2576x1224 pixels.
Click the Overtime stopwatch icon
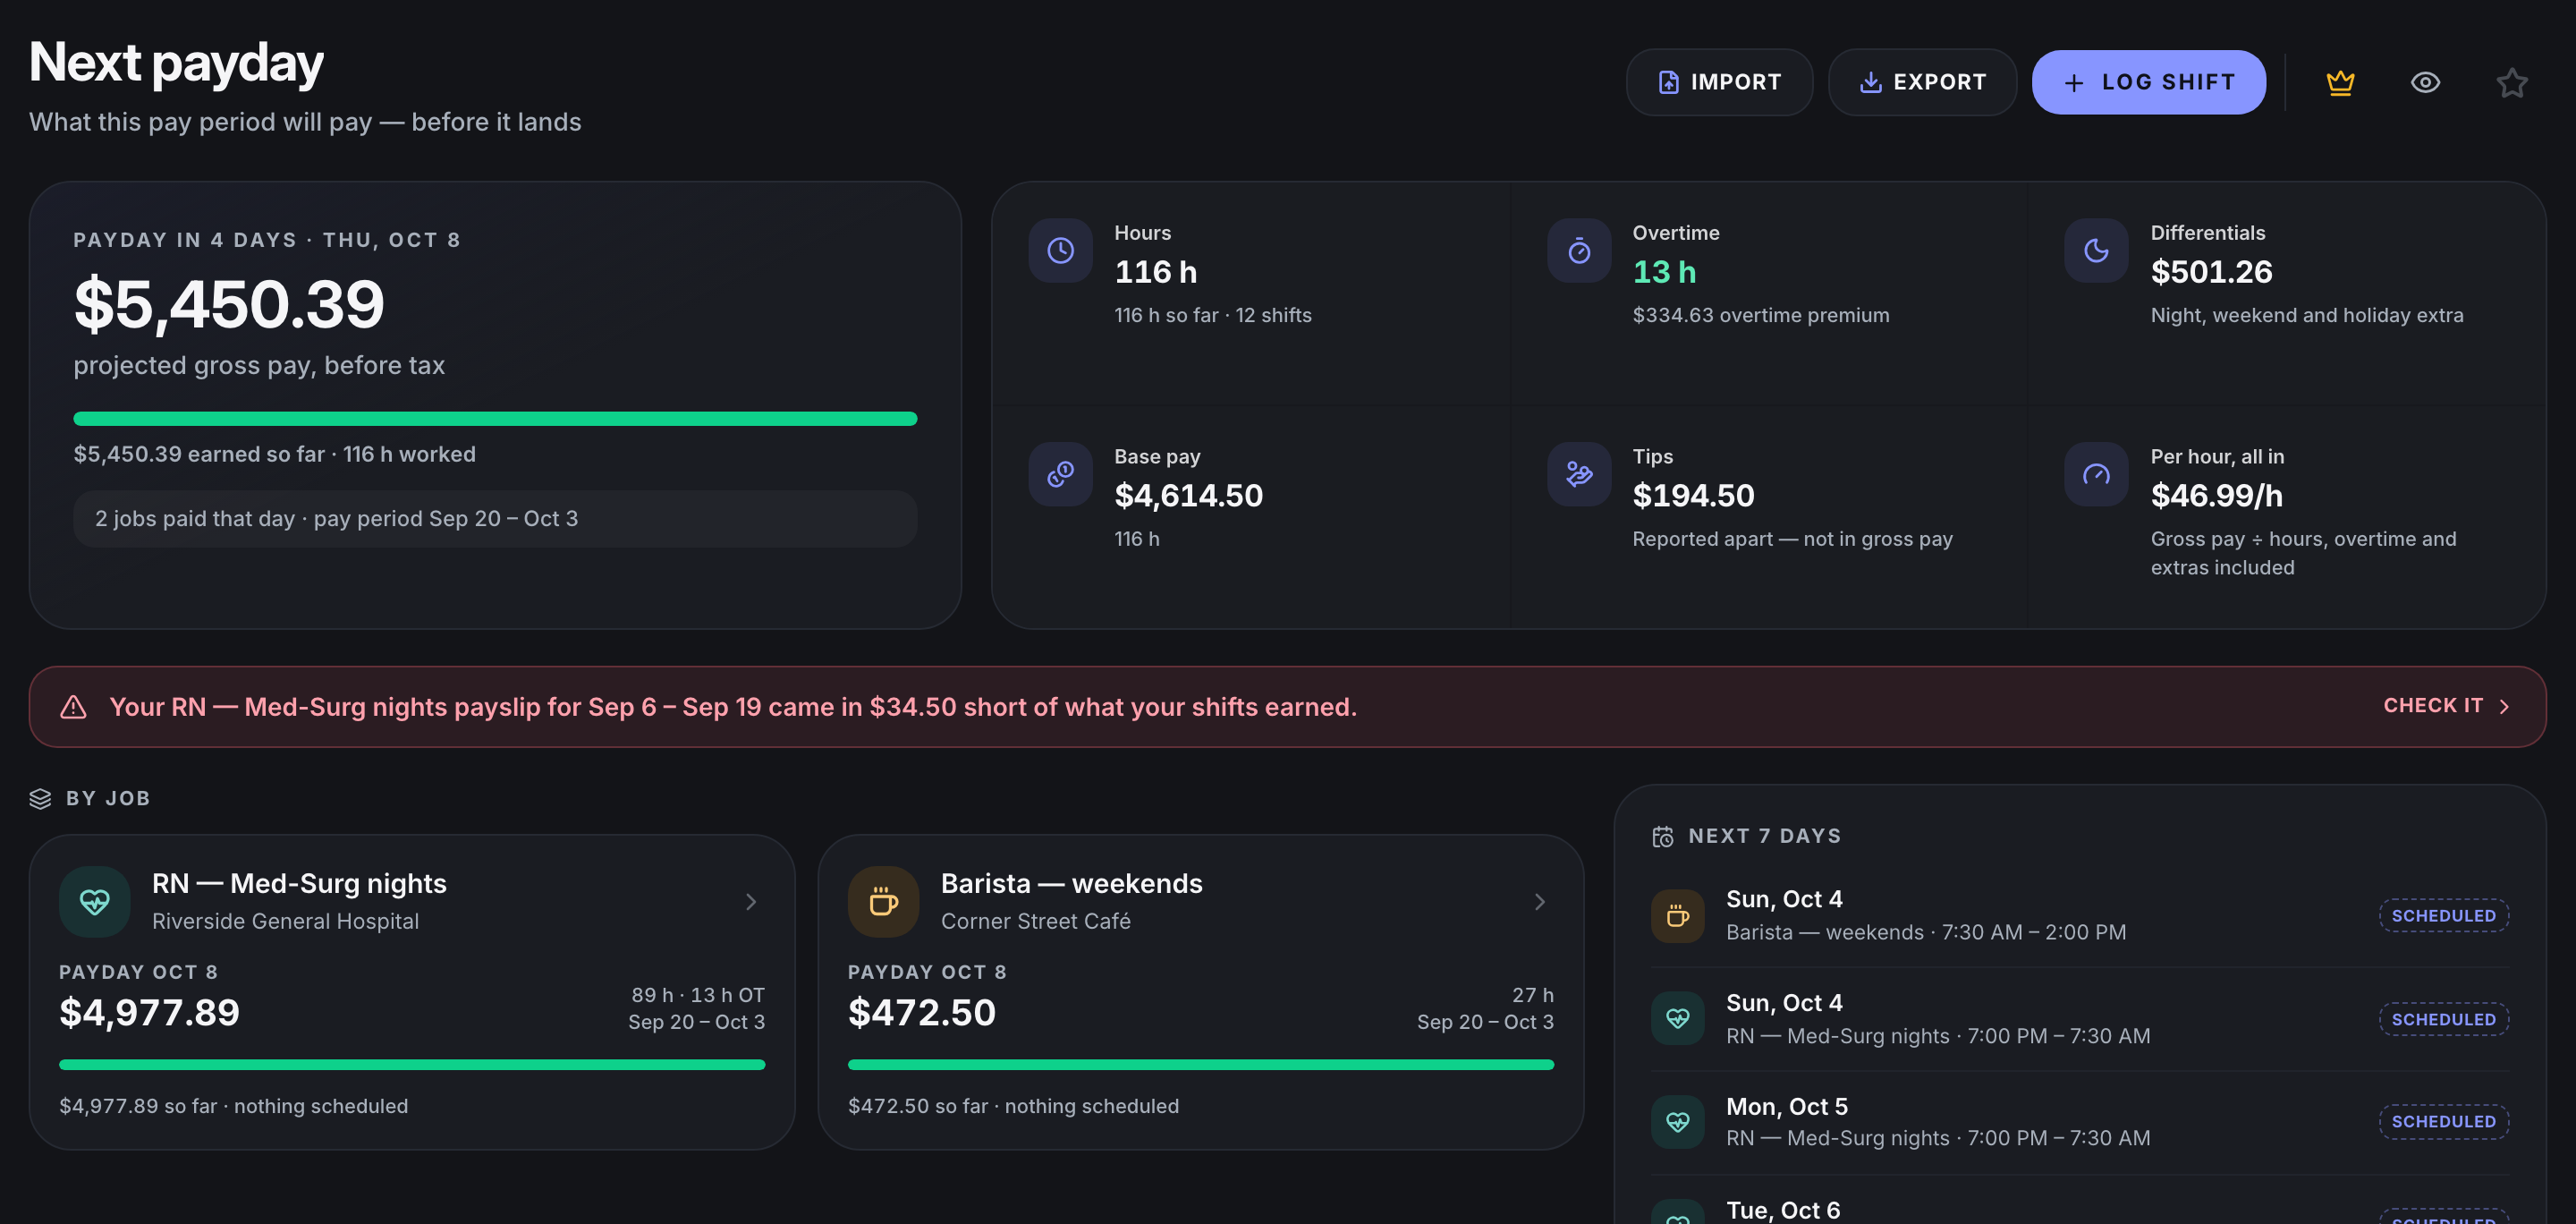pyautogui.click(x=1578, y=250)
